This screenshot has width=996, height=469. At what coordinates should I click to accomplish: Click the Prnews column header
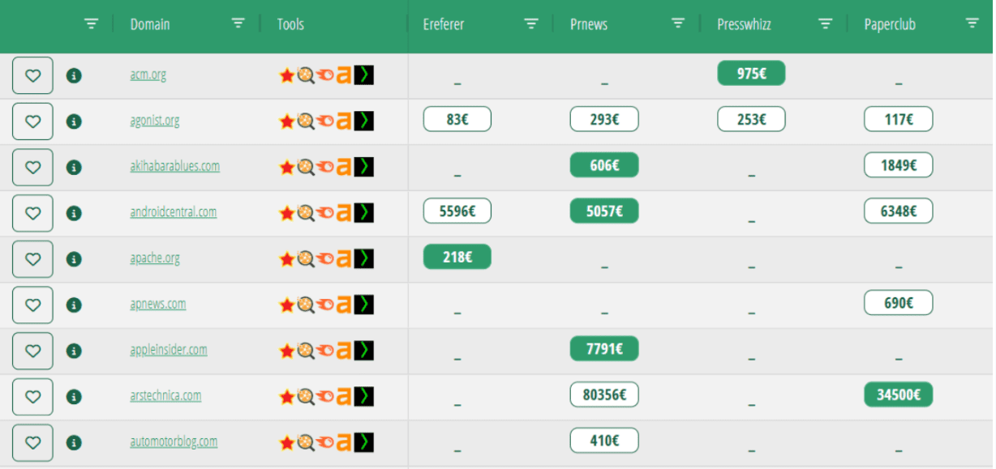(589, 24)
